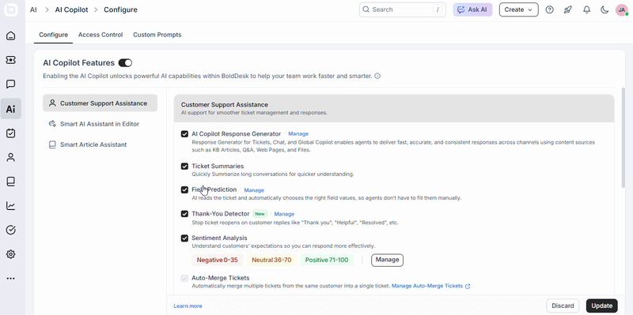
Task: Select Smart Article Assistant menu item
Action: tap(100, 144)
